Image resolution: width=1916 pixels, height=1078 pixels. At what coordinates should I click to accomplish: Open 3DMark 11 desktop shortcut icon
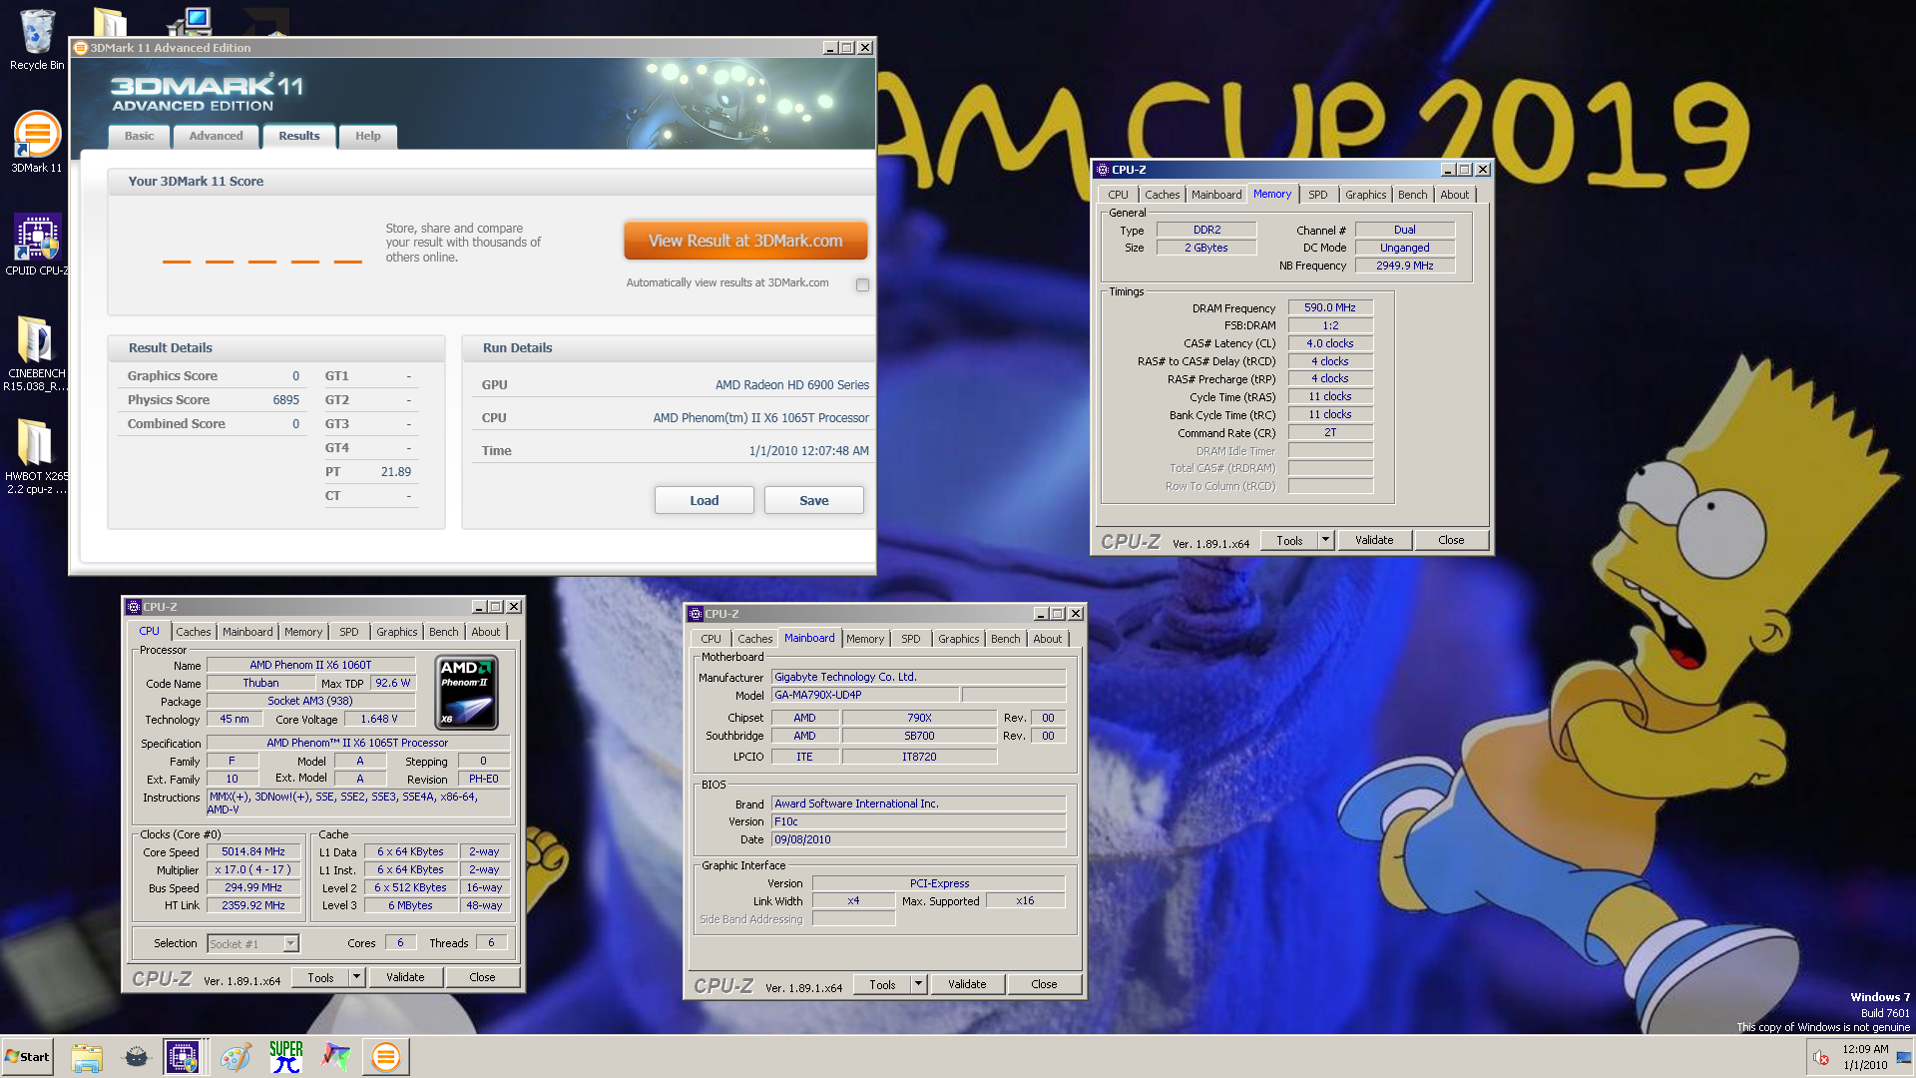tap(37, 142)
